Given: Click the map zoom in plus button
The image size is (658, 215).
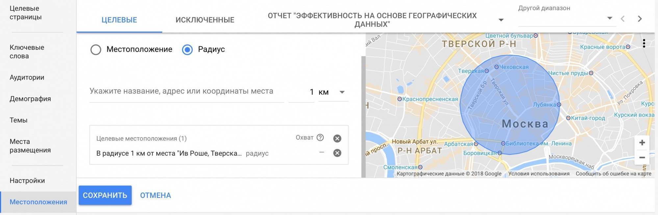Looking at the screenshot, I should click(642, 143).
